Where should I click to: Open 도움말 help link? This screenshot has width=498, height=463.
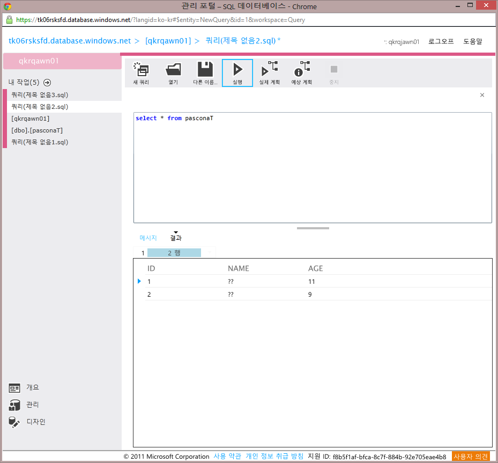(473, 41)
